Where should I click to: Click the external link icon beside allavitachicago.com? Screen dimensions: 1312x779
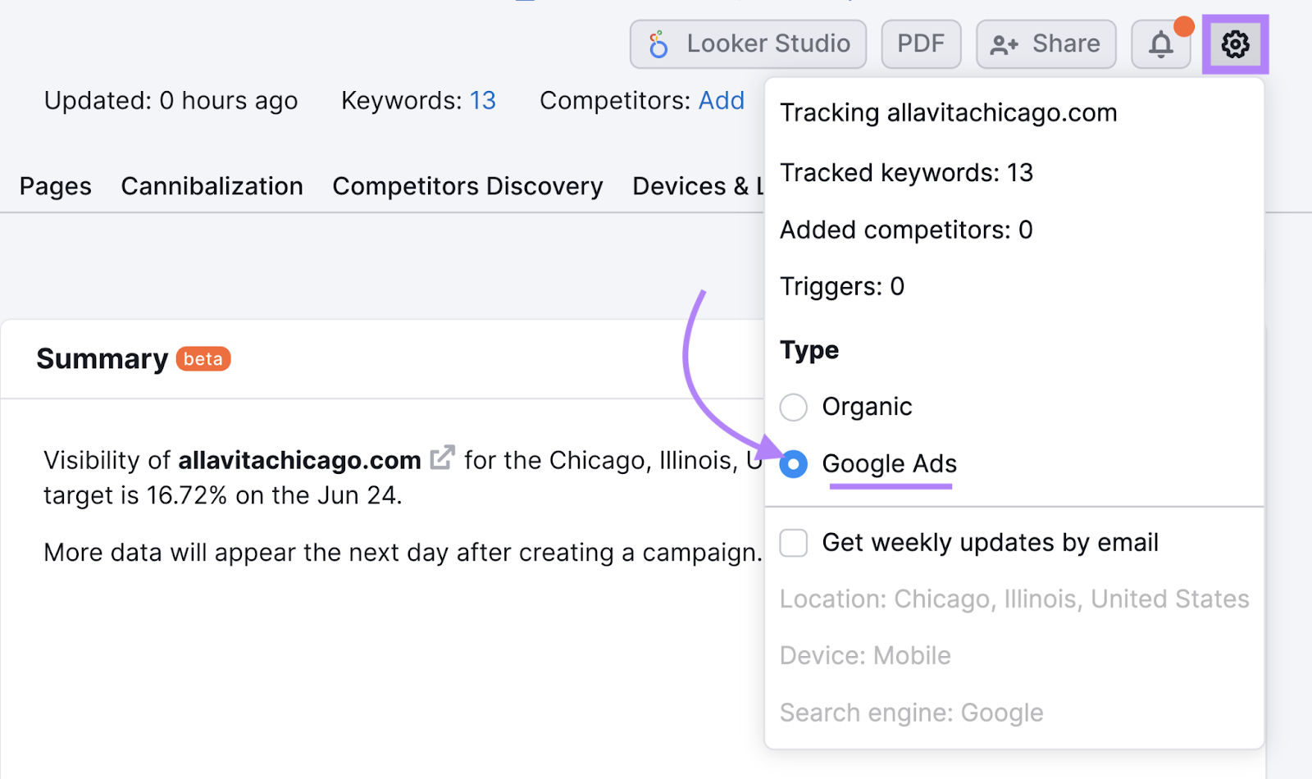(x=443, y=457)
